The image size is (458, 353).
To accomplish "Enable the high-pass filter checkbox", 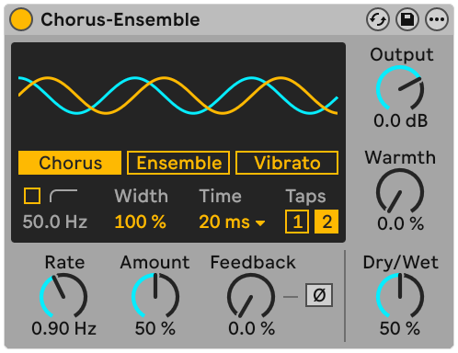I will point(32,196).
